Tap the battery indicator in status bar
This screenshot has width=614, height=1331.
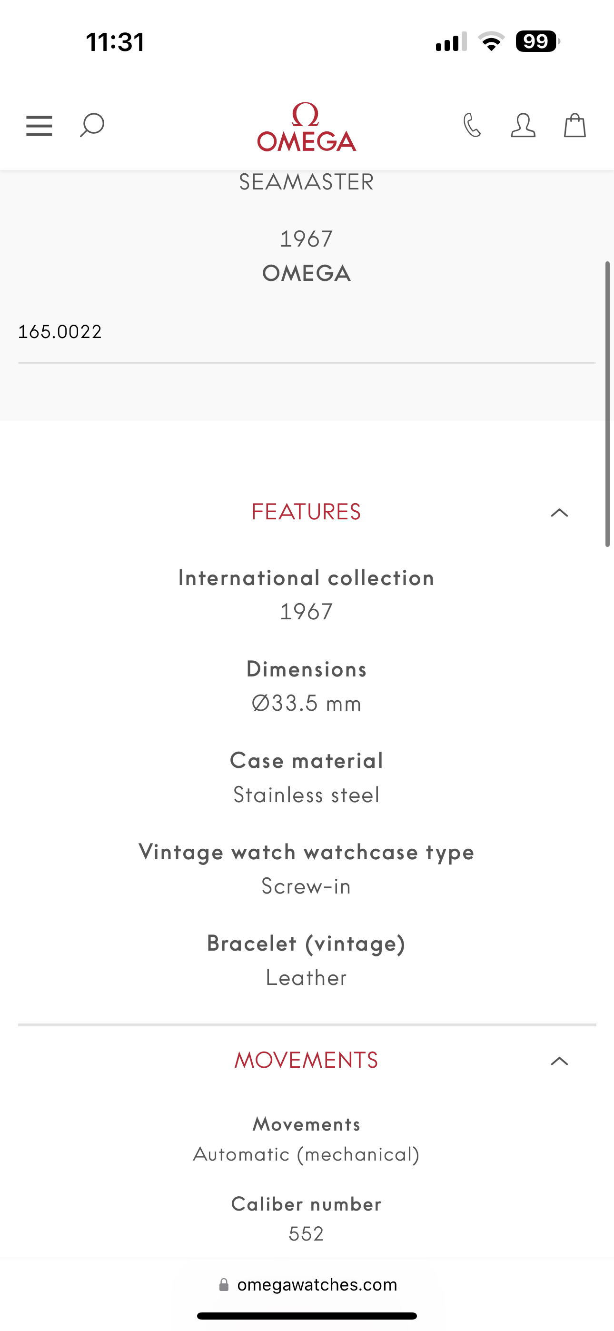pyautogui.click(x=537, y=41)
